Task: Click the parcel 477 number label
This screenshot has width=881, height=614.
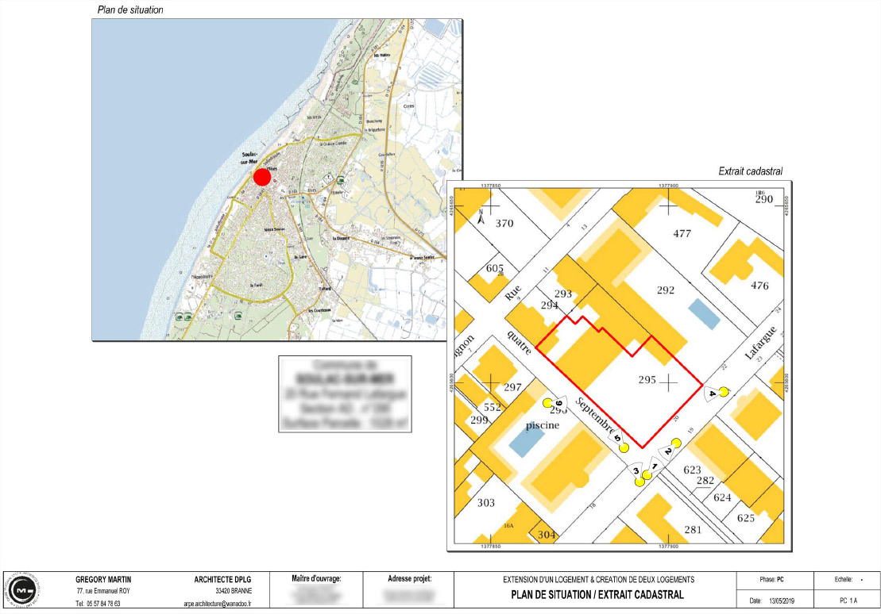Action: coord(682,233)
